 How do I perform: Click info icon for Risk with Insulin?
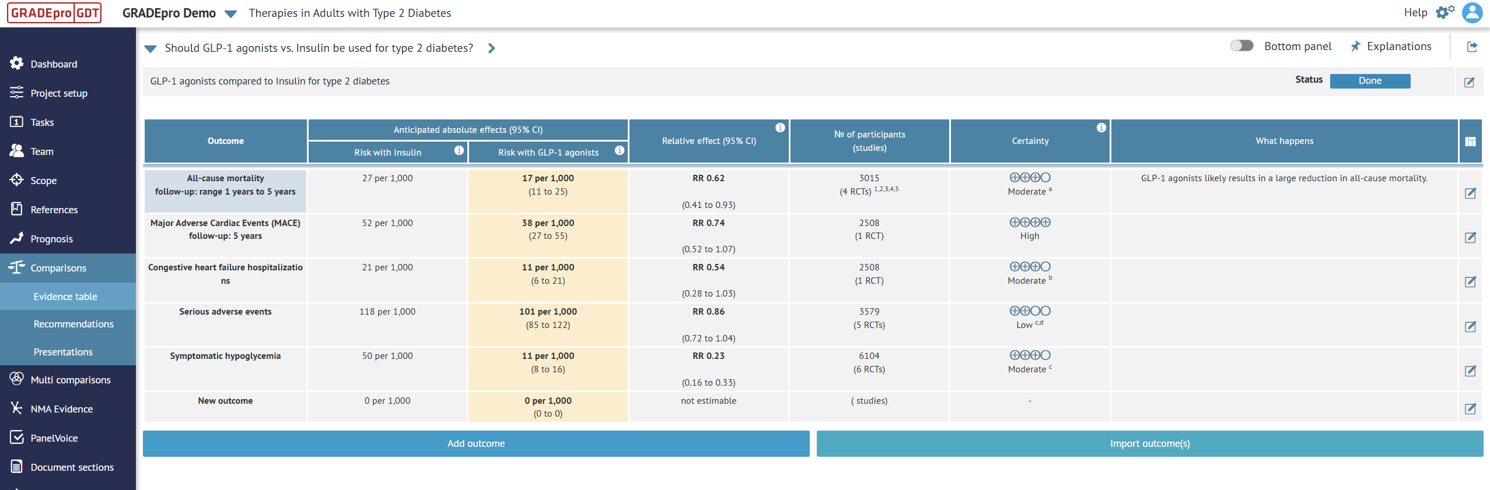coord(459,150)
